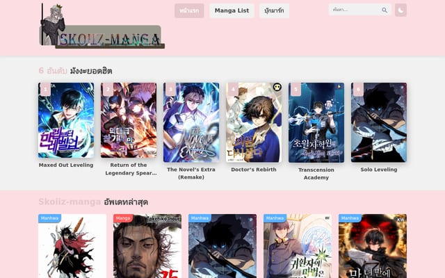Viewport: 445px width, 278px height.
Task: Click the Solo Leveling title link
Action: [x=379, y=170]
